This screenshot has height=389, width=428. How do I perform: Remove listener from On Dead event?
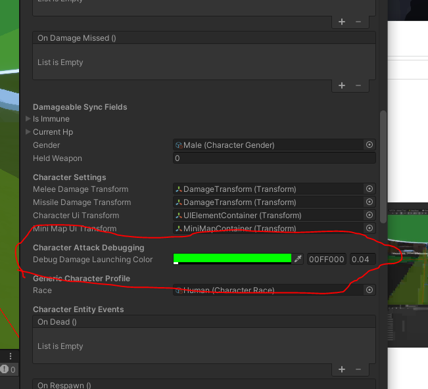[358, 370]
